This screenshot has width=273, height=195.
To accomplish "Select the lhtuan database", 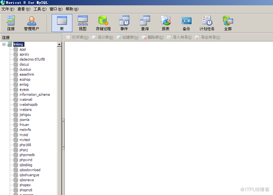I will click(x=24, y=125).
